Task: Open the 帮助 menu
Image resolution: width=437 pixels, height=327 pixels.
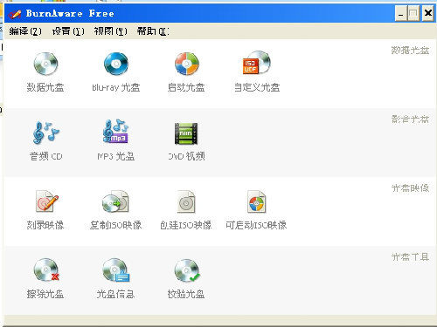Action: (153, 31)
